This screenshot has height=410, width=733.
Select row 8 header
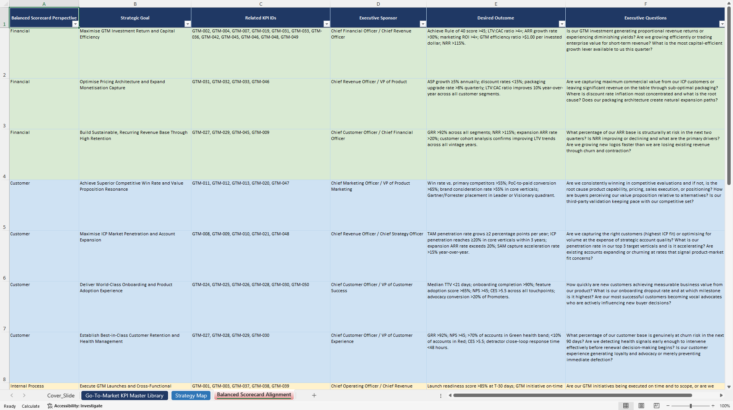5,357
